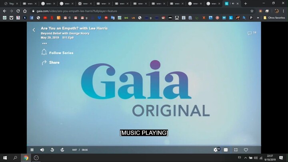This screenshot has height=162, width=288.
Task: Open the Windows Start menu
Action: (5, 158)
